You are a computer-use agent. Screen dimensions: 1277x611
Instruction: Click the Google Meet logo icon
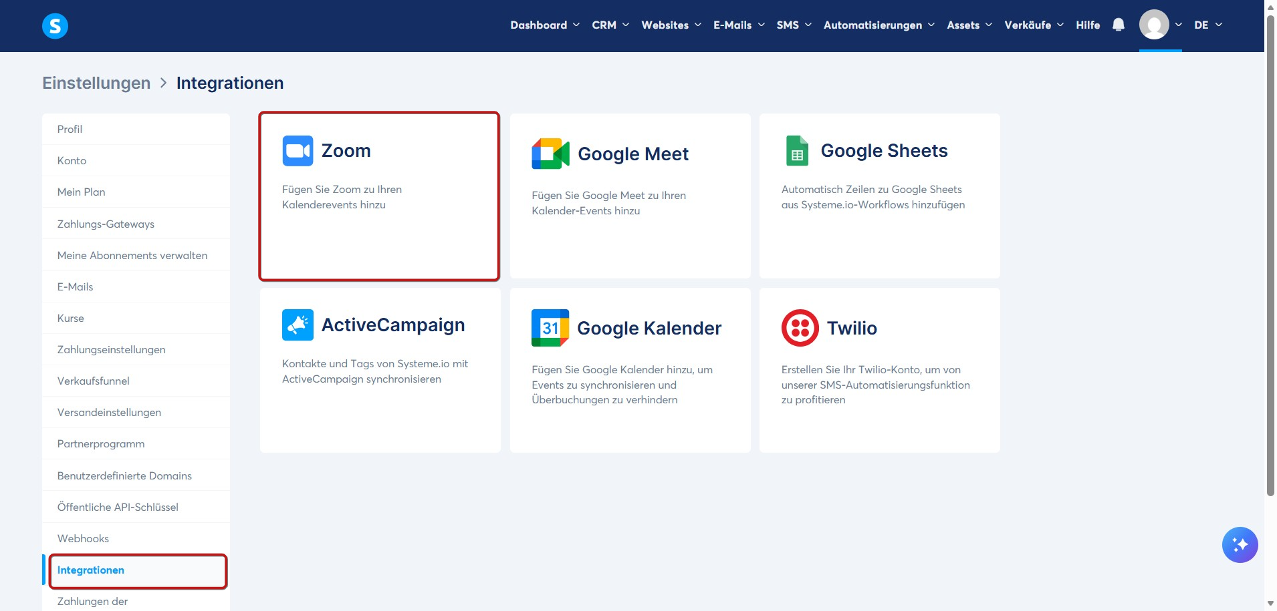[x=550, y=154]
